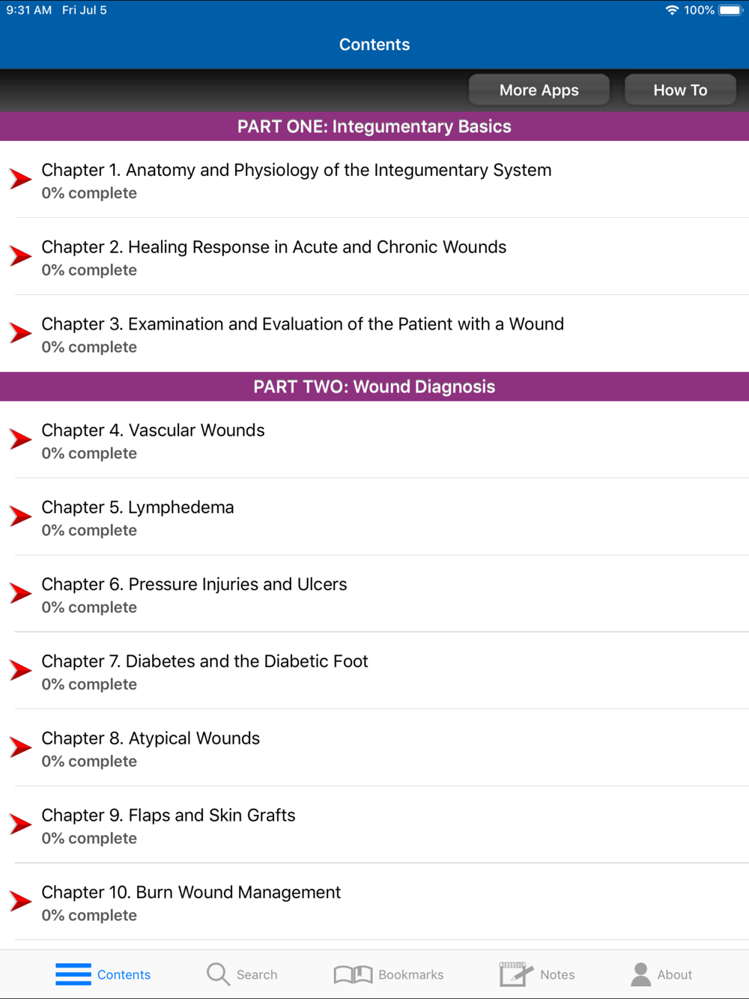Screen dimensions: 749x999
Task: Select the Bookmarks tab label
Action: 411,975
